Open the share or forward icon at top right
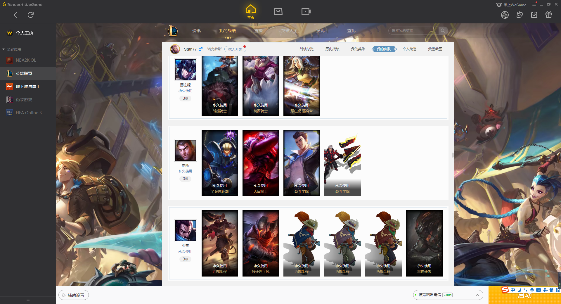The height and width of the screenshot is (304, 561). [x=520, y=15]
